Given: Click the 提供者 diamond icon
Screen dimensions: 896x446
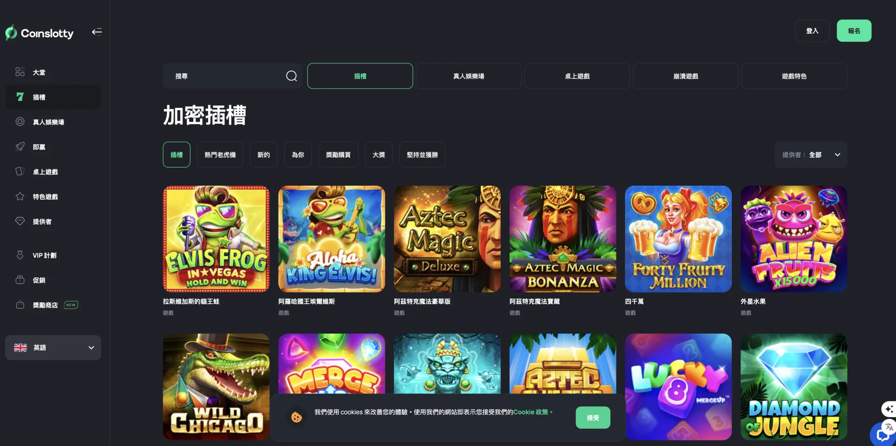Looking at the screenshot, I should [x=20, y=221].
